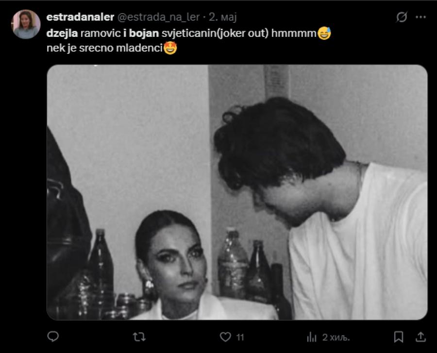Open the share post icon
437x353 pixels.
click(421, 336)
